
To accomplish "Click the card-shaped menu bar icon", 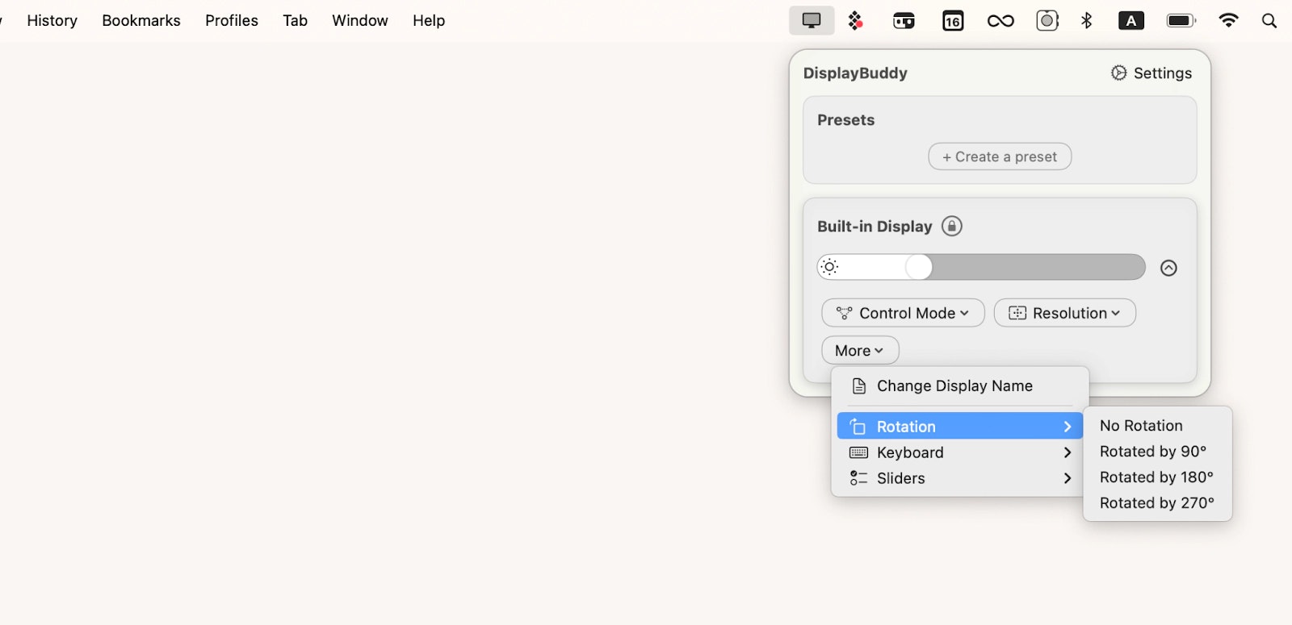I will pos(904,21).
